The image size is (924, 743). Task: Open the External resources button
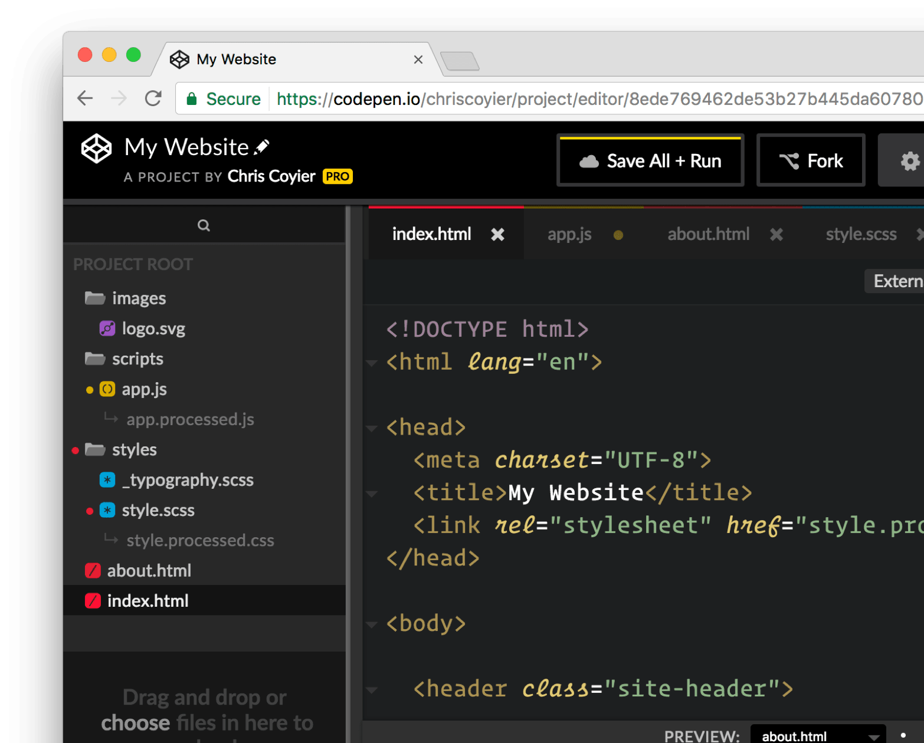click(894, 281)
